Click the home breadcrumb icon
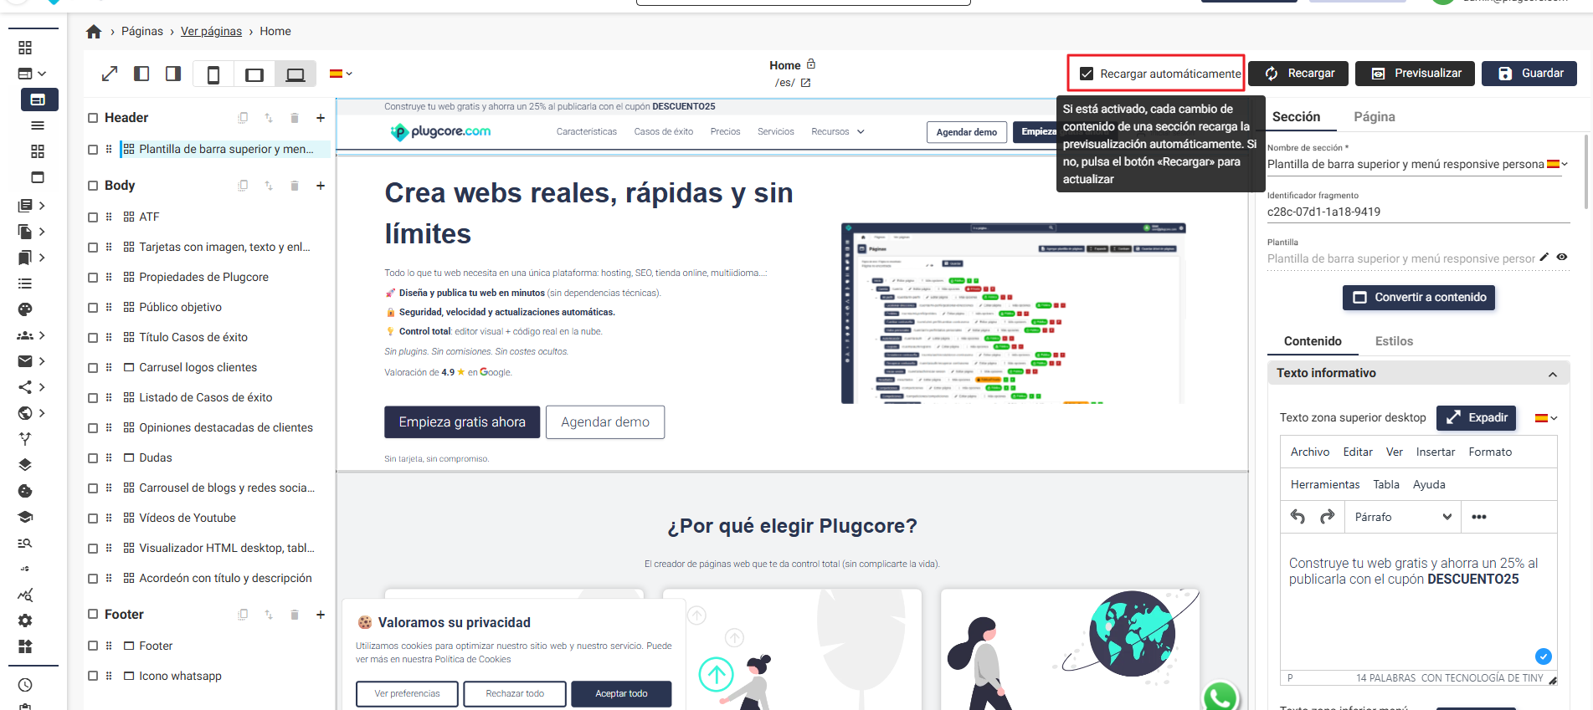This screenshot has height=710, width=1593. (94, 32)
